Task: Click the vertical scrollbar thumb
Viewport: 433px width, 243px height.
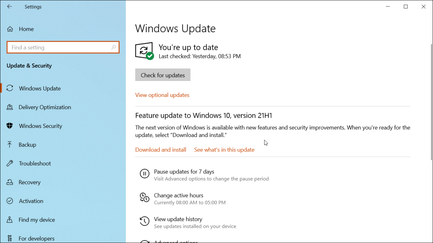Action: 431,102
